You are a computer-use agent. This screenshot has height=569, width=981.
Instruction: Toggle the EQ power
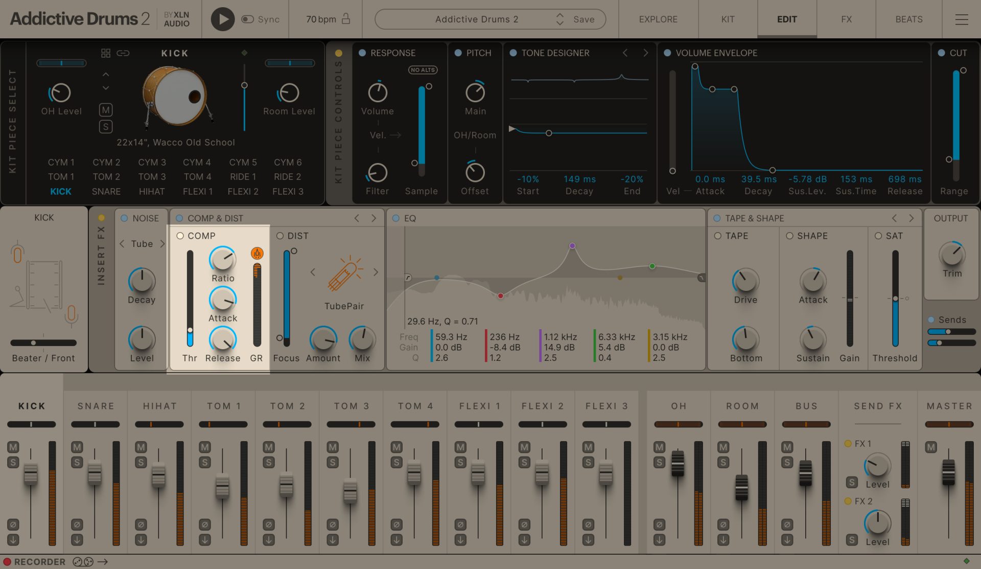click(x=395, y=218)
